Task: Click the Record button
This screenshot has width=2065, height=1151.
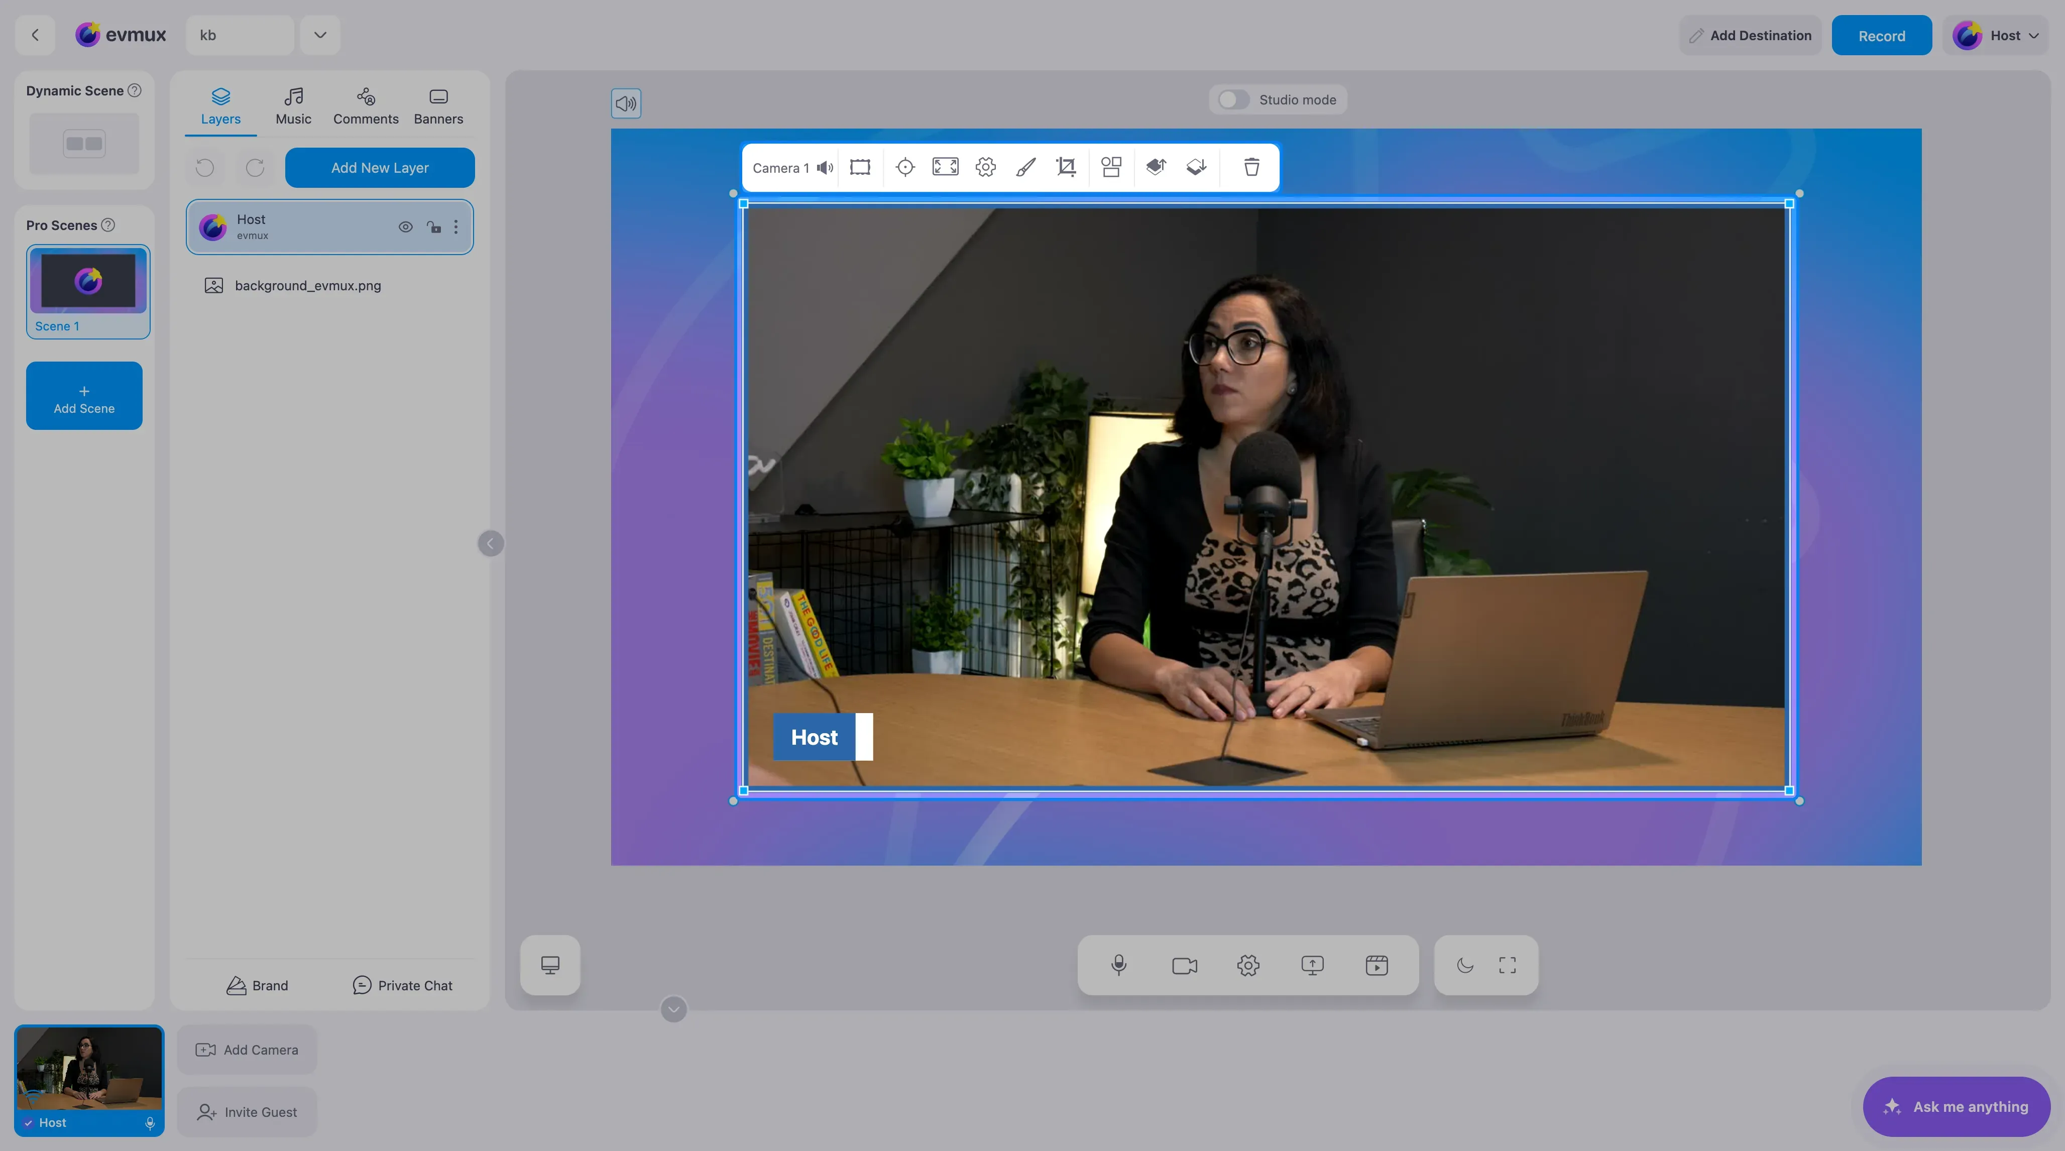Action: [1881, 35]
